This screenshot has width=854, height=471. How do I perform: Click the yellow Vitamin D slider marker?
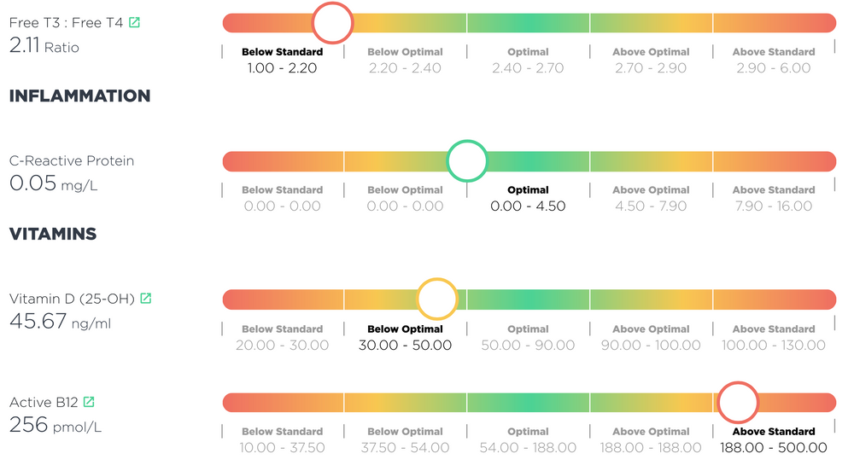[437, 299]
